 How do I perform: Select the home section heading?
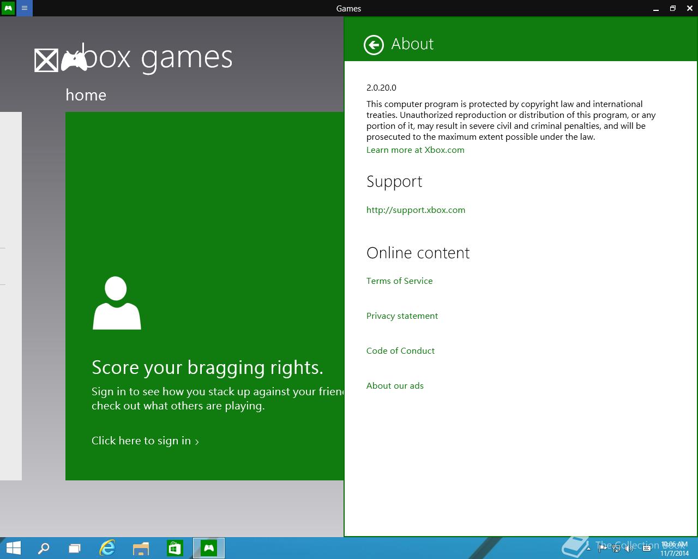click(86, 95)
